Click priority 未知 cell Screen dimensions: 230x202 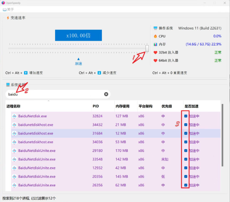165,159
